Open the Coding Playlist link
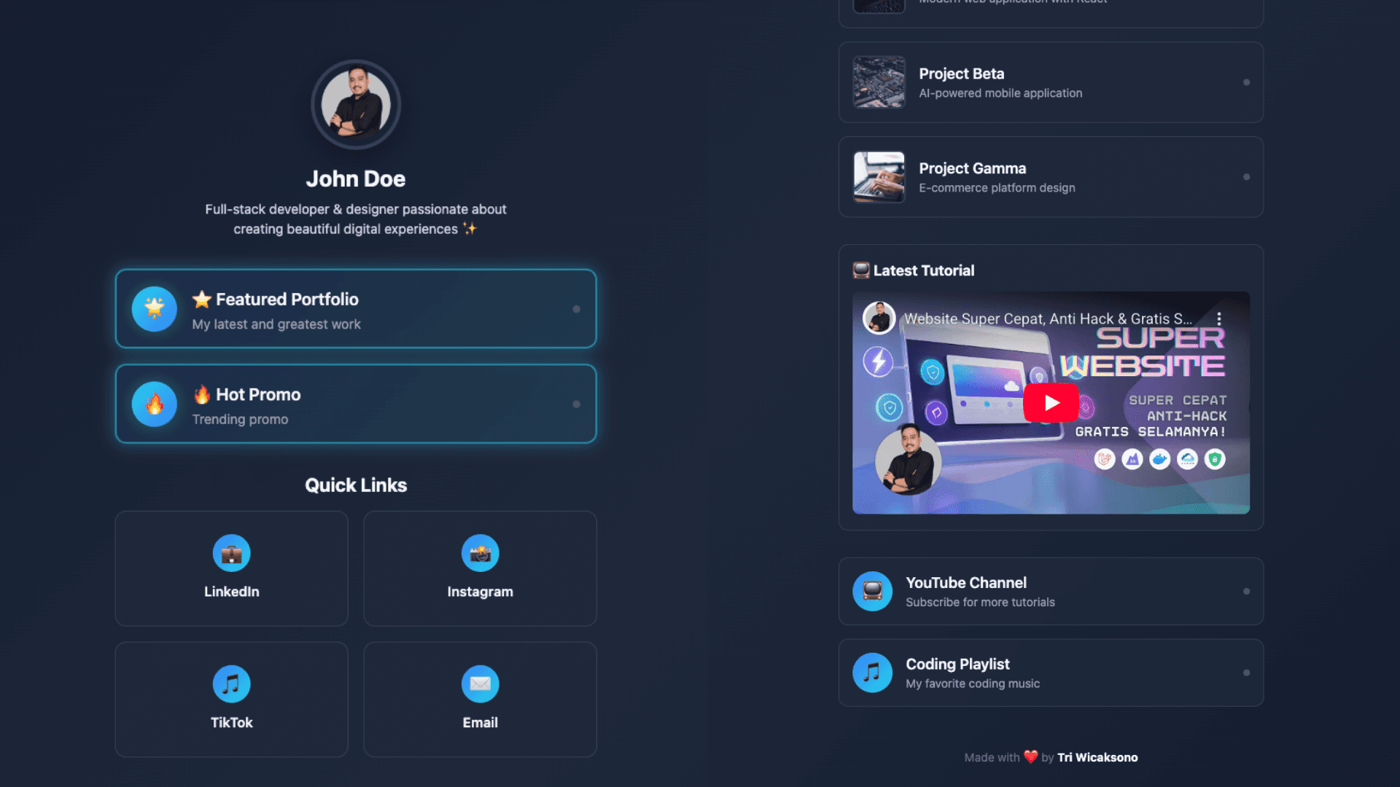1400x787 pixels. coord(1051,673)
